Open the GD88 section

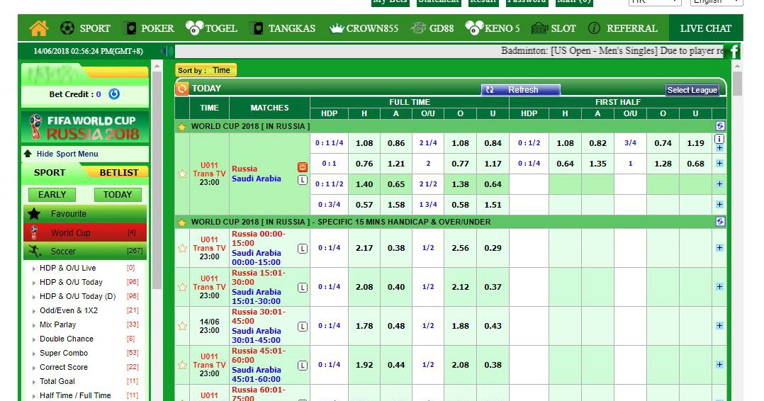[x=432, y=28]
